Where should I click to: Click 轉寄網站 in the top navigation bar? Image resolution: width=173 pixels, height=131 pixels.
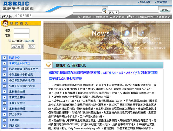162,17
